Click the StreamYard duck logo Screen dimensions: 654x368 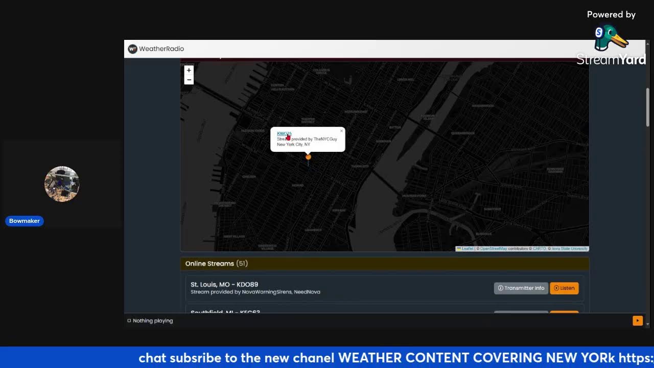(611, 38)
